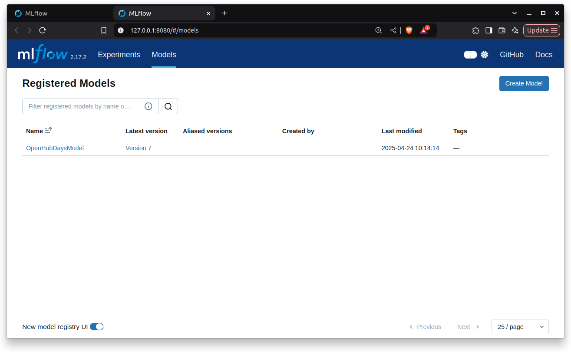Click the Next page button
This screenshot has height=352, width=571.
[x=468, y=327]
